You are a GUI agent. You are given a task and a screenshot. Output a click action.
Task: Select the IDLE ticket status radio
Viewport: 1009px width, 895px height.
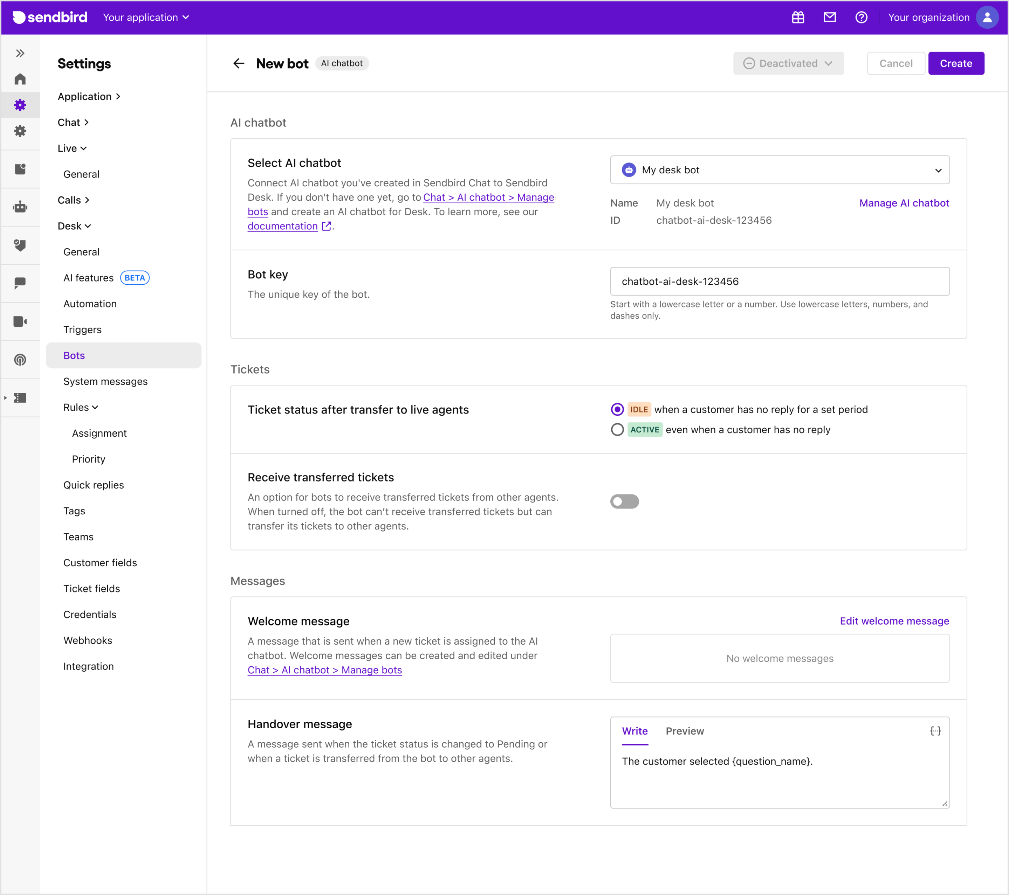(x=617, y=410)
